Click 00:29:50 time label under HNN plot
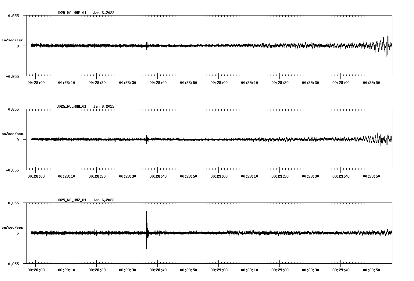This screenshot has width=414, height=281. point(371,176)
